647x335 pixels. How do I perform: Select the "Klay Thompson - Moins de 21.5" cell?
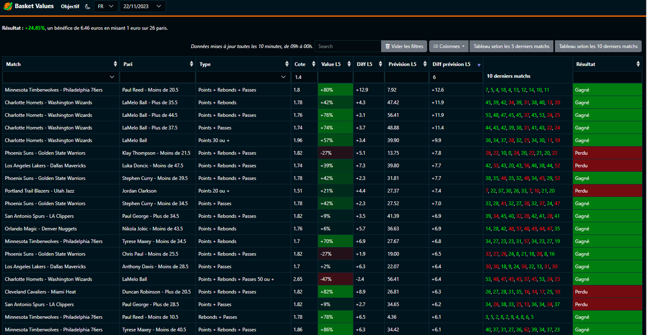157,153
